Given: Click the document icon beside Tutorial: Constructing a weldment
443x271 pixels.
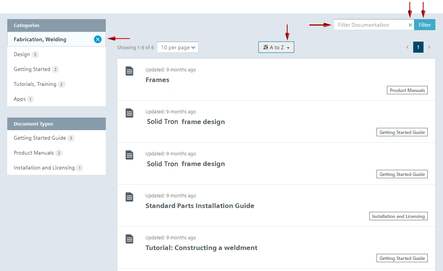Looking at the screenshot, I should tap(129, 239).
